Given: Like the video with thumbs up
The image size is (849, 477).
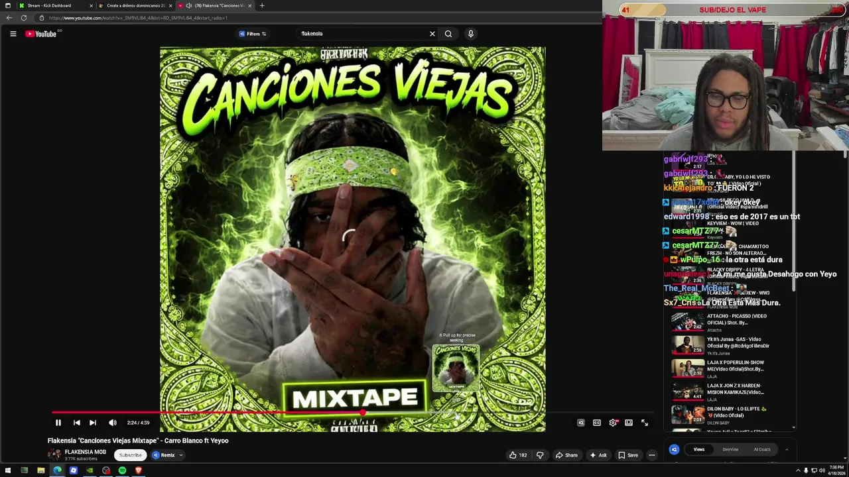Looking at the screenshot, I should pos(518,455).
